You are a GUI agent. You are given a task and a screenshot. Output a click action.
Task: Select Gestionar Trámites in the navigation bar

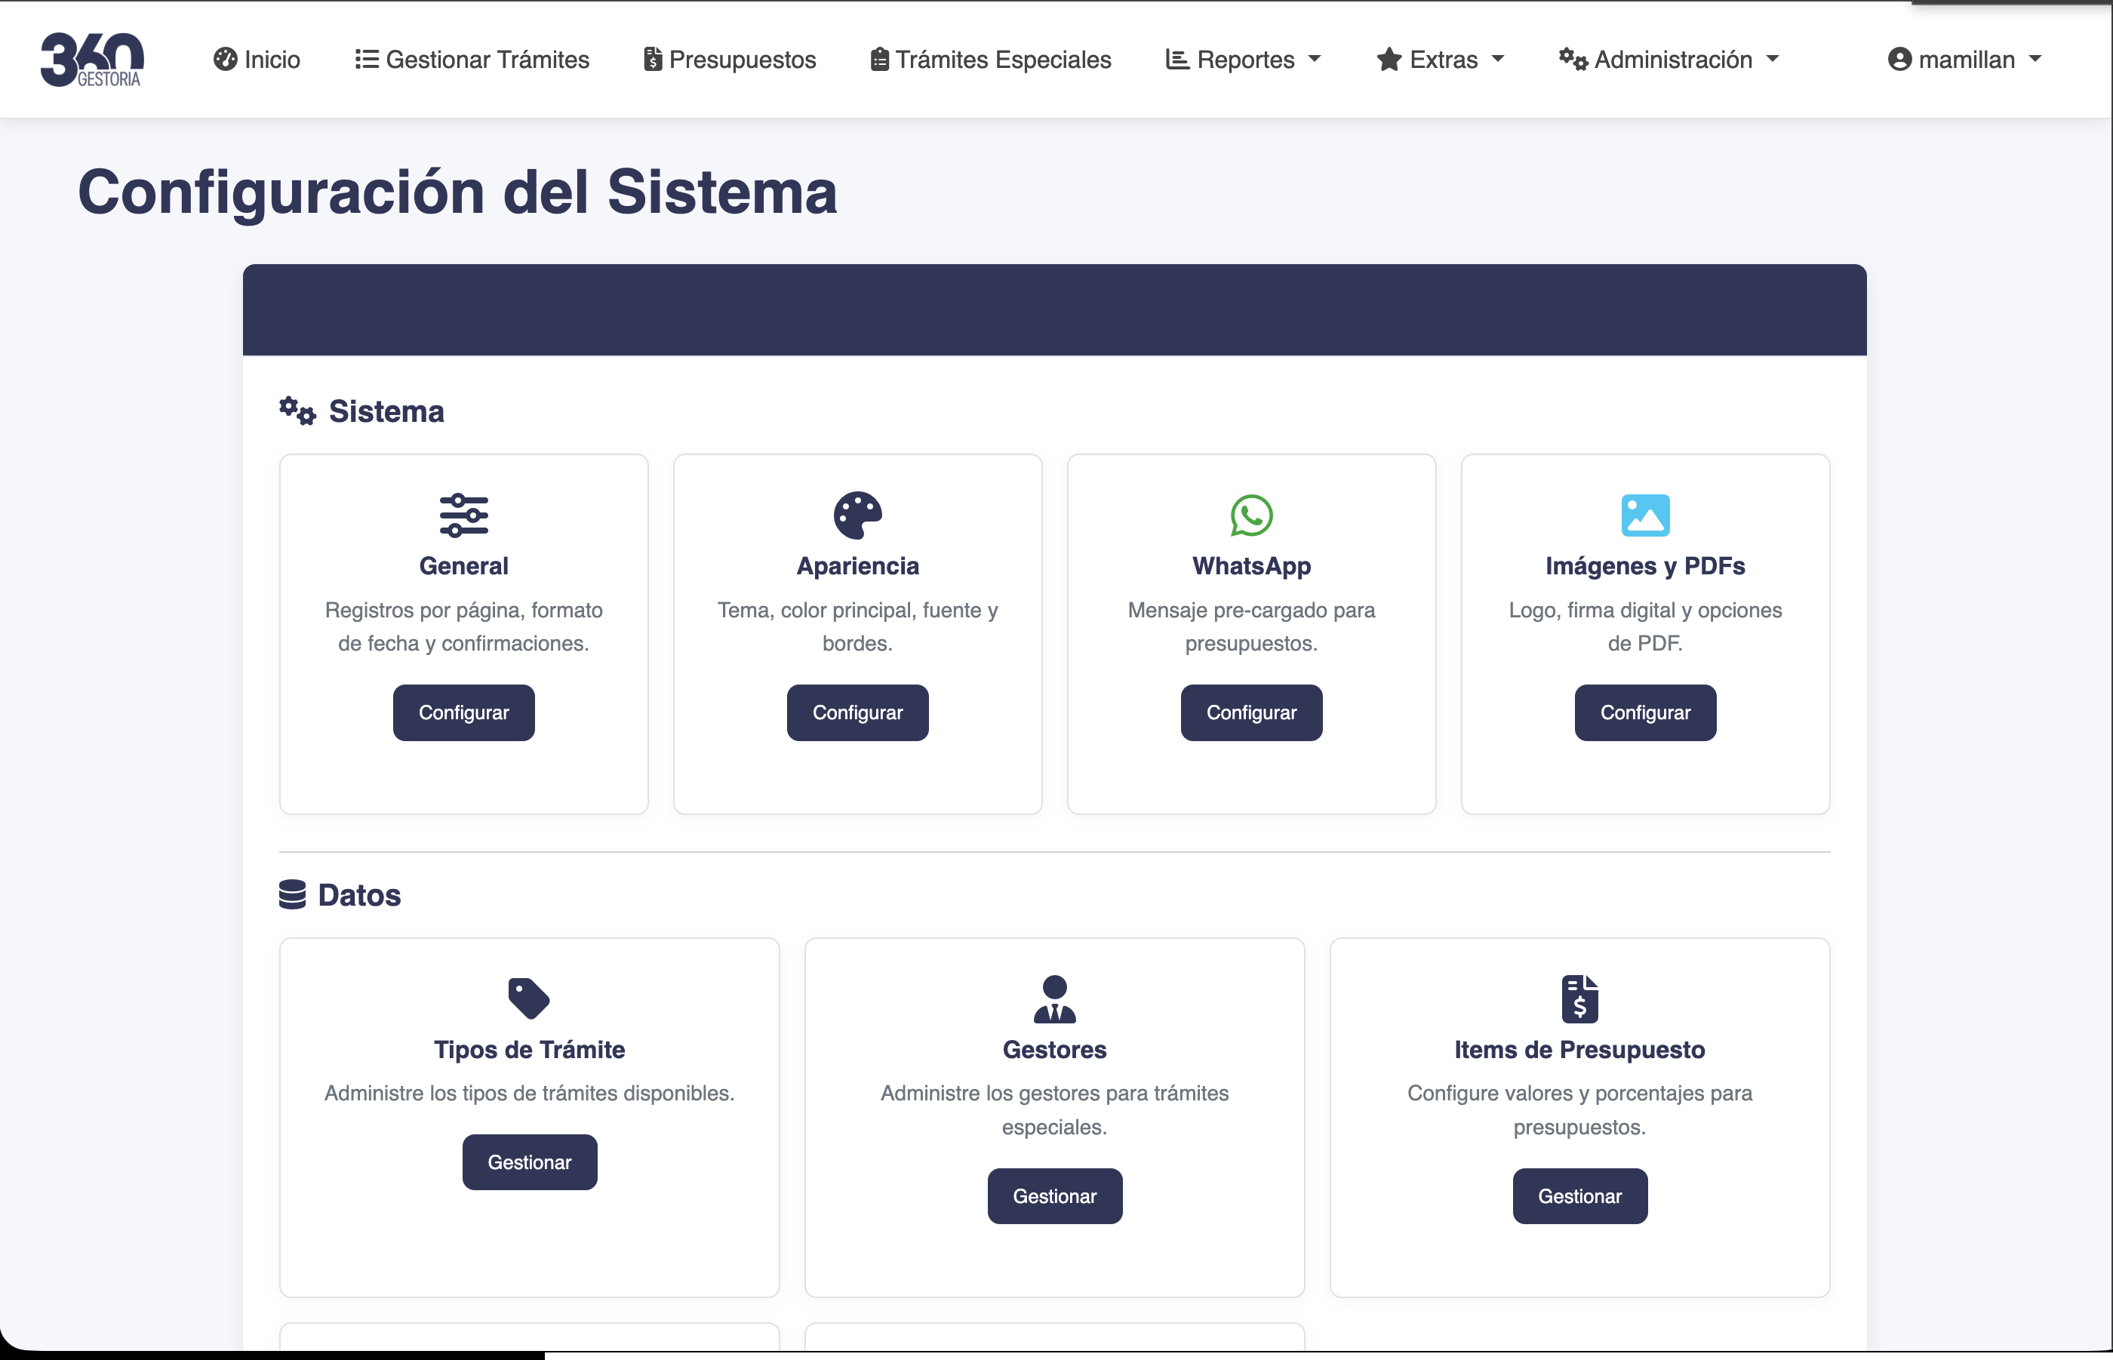pyautogui.click(x=471, y=59)
